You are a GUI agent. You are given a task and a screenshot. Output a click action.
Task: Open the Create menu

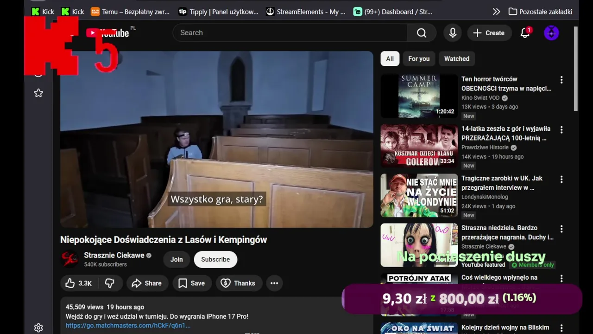(x=489, y=33)
